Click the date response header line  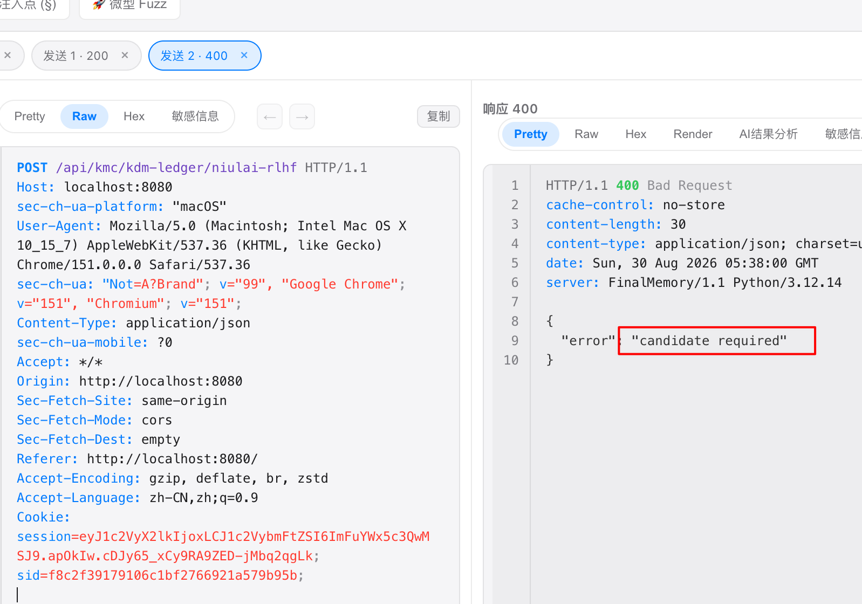[x=682, y=263]
